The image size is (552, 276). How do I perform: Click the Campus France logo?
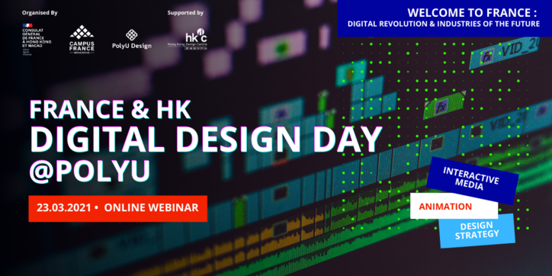[82, 39]
